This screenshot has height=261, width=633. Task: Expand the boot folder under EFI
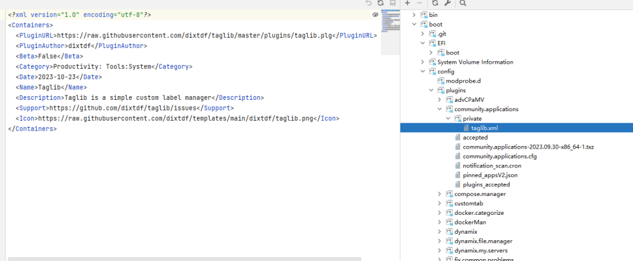point(430,52)
